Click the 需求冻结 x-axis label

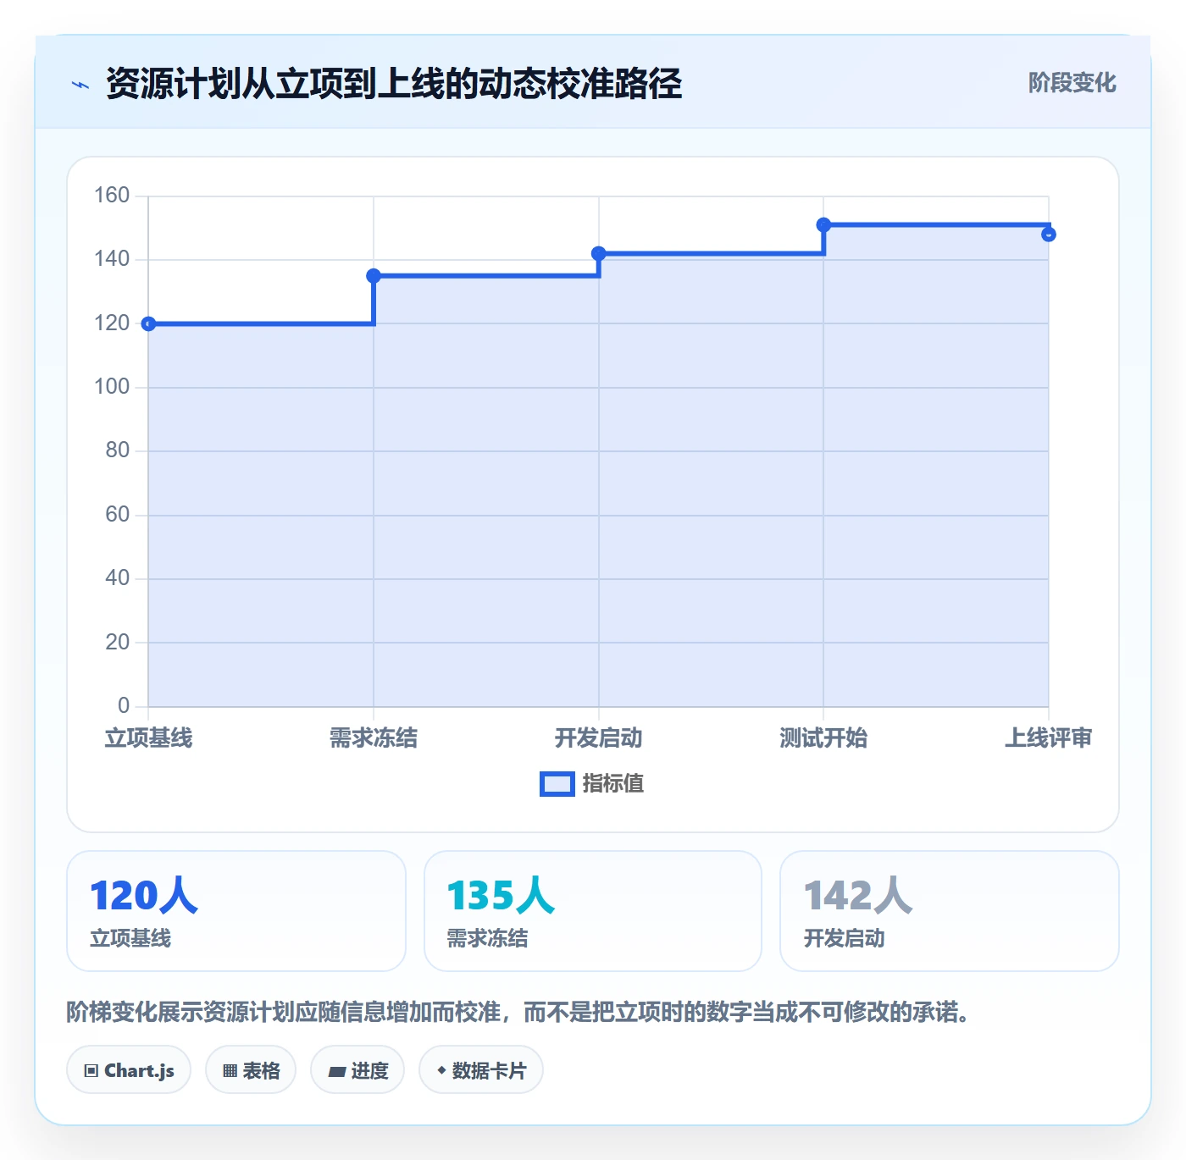coord(374,738)
